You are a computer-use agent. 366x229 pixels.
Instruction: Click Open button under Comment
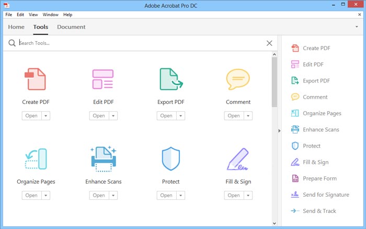tap(234, 116)
